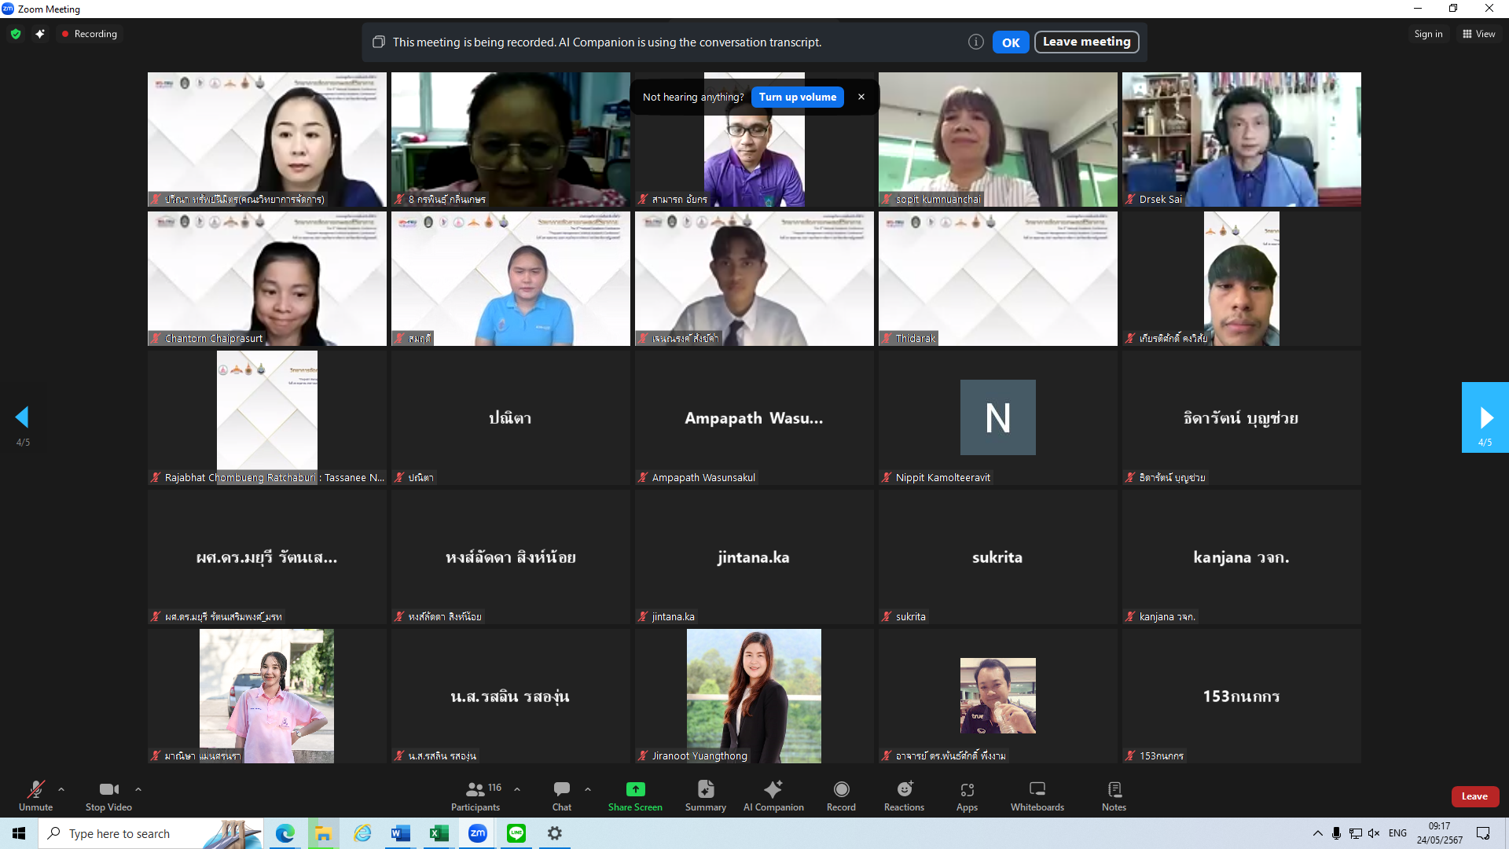Open the AI Companion toolbar icon
This screenshot has width=1509, height=849.
(773, 789)
